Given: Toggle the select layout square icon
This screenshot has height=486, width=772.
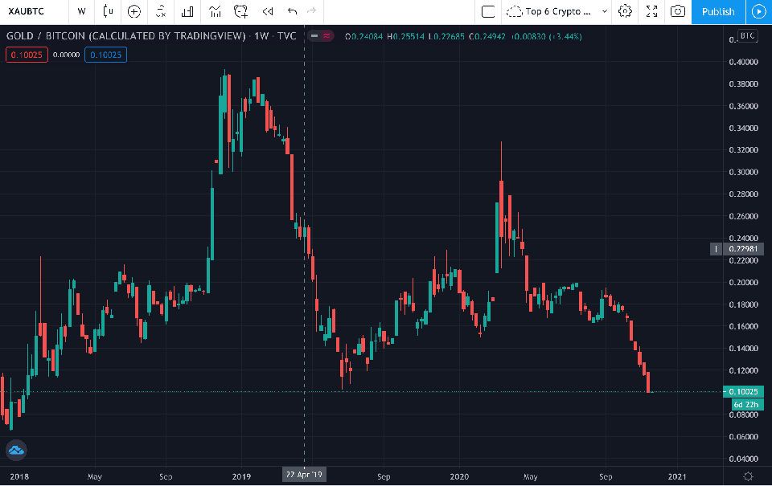Looking at the screenshot, I should click(x=487, y=11).
